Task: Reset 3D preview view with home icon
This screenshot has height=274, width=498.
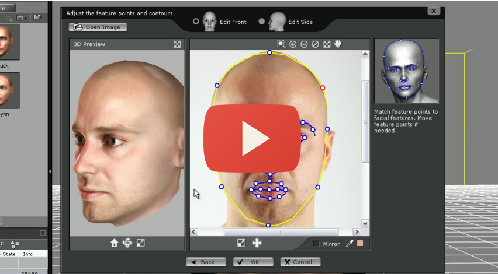Action: [x=115, y=243]
